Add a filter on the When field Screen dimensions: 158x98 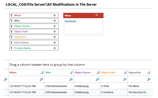tap(55, 15)
